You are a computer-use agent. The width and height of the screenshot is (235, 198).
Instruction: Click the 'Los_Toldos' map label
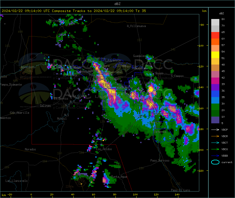click(104, 149)
